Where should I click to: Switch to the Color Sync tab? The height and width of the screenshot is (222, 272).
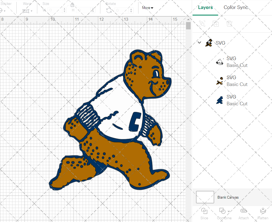236,7
